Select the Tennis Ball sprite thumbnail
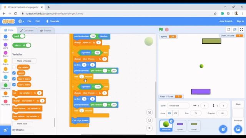This screenshot has height=138, width=246. coord(166,126)
